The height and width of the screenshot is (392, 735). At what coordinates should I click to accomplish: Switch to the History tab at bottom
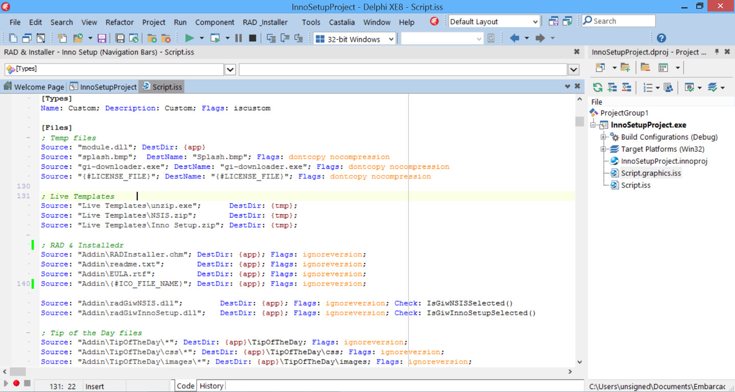(211, 386)
